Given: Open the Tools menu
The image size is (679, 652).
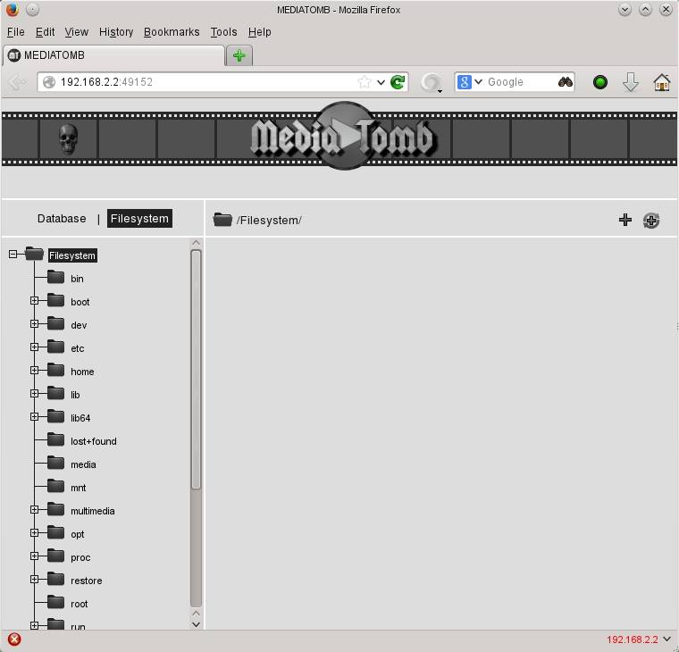Looking at the screenshot, I should click(223, 32).
